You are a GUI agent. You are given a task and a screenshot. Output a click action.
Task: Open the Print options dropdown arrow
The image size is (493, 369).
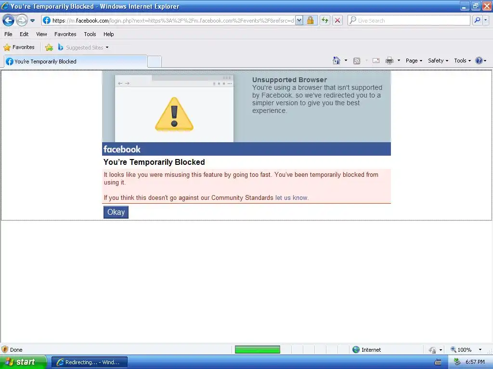click(399, 61)
